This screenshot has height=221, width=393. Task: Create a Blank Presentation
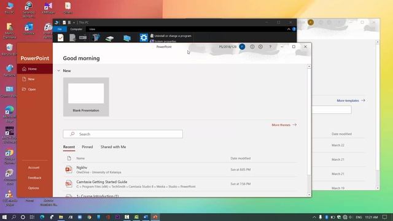tap(86, 97)
